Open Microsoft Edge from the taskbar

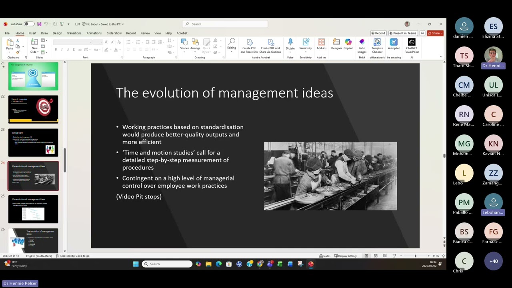click(219, 264)
